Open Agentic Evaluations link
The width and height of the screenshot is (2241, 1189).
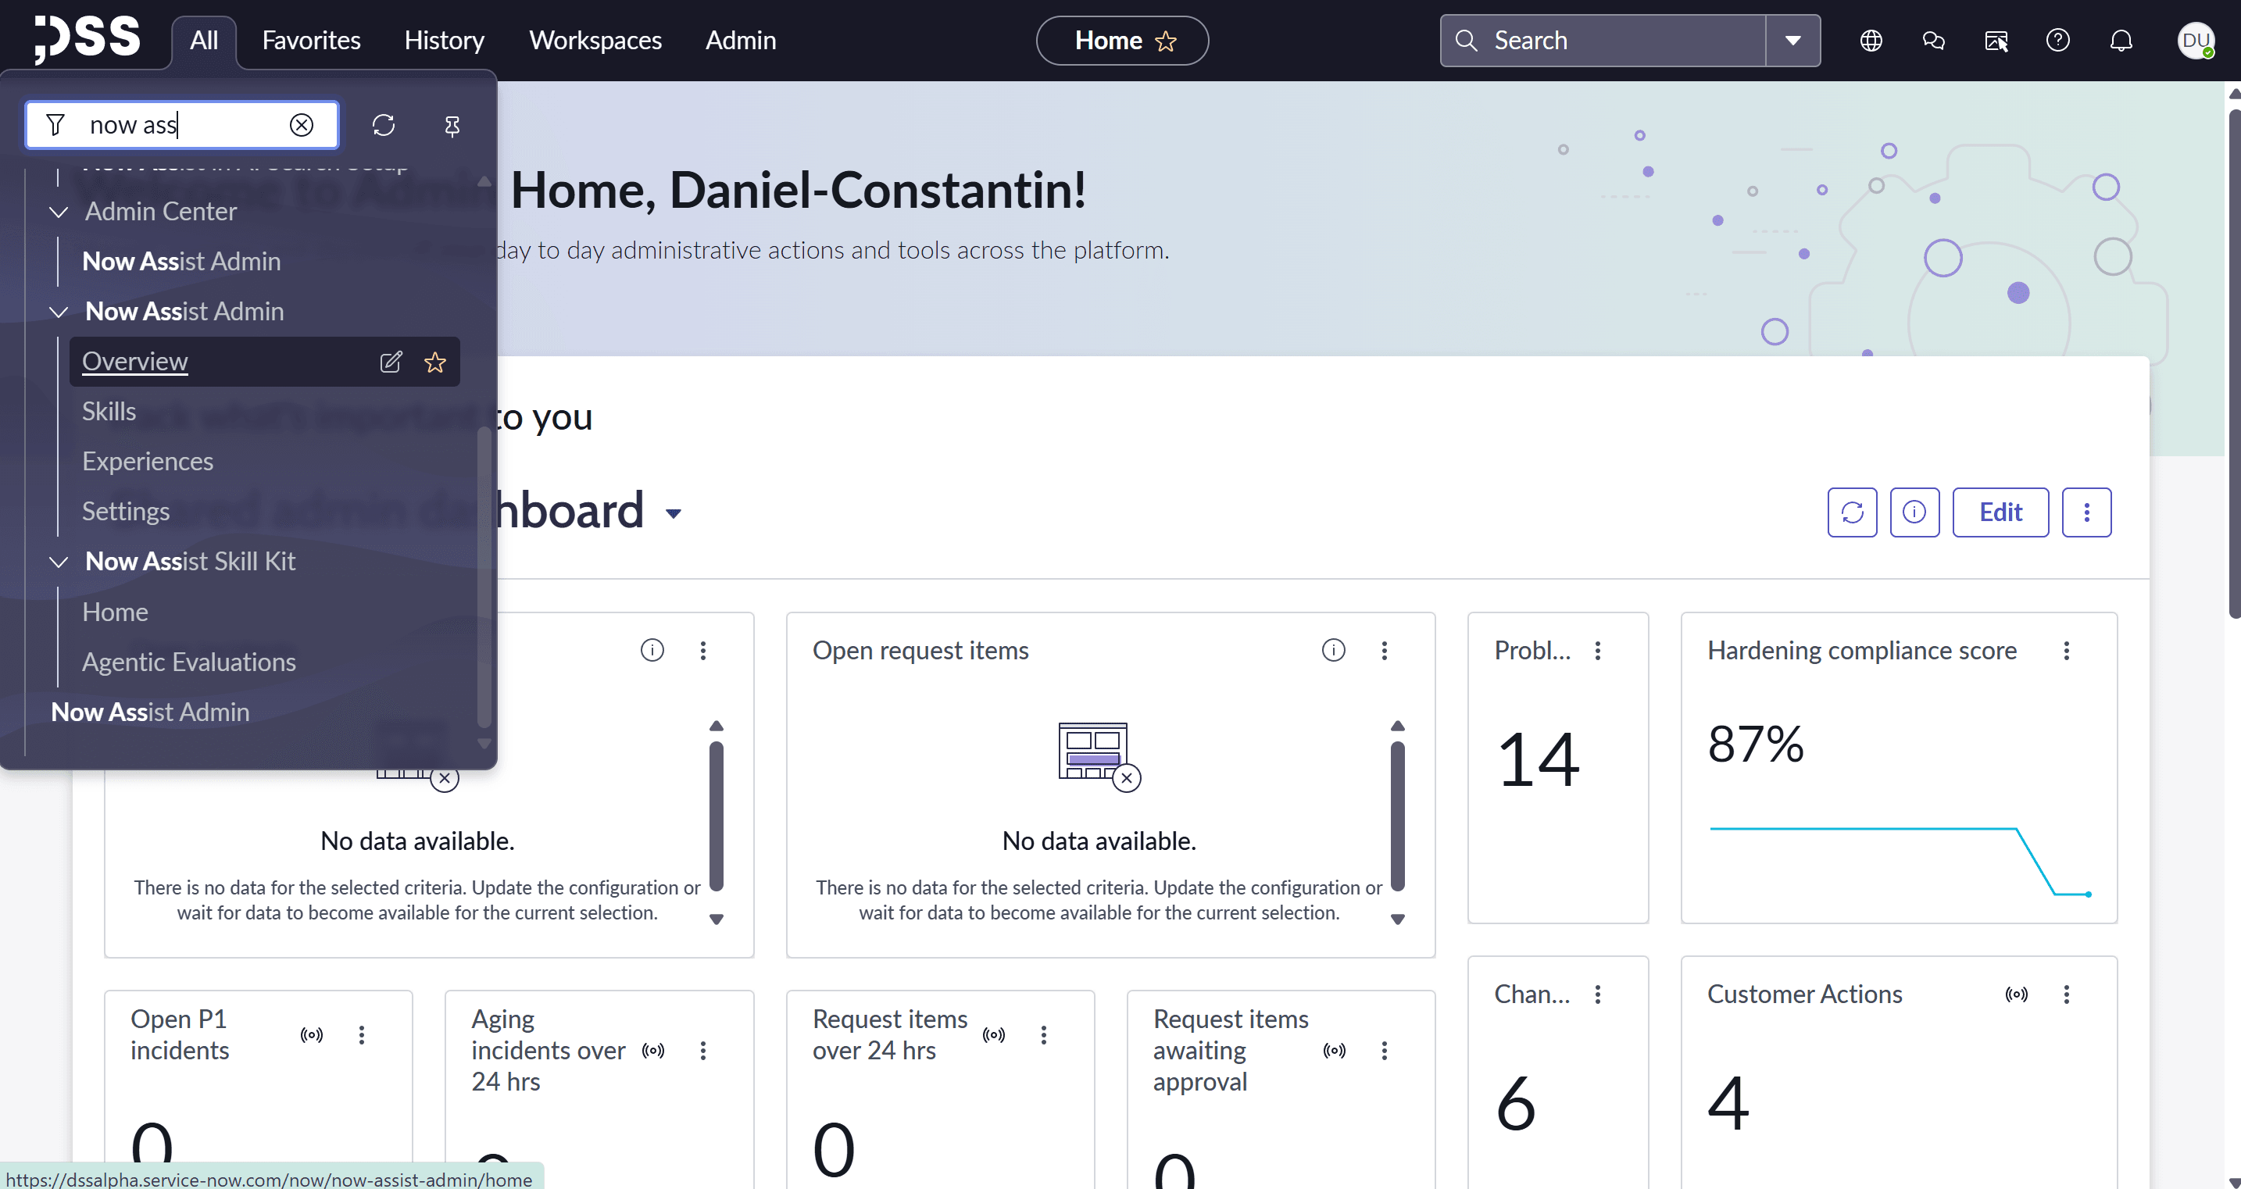[x=189, y=662]
